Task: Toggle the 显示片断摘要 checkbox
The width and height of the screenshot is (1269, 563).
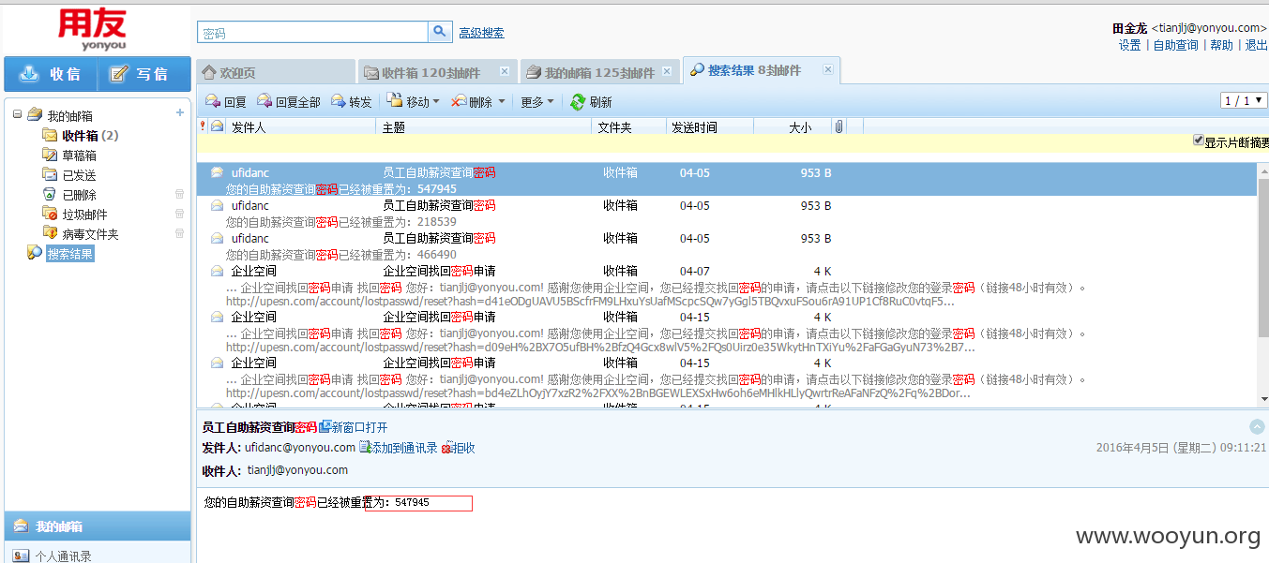Action: coord(1198,141)
